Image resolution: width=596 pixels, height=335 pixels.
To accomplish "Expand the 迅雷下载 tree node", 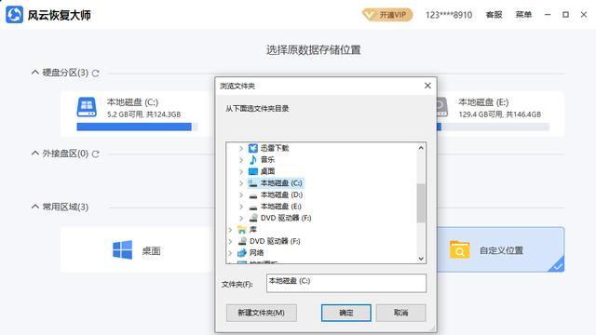I will 241,148.
